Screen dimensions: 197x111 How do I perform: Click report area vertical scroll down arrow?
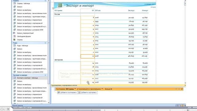tap(185, 83)
